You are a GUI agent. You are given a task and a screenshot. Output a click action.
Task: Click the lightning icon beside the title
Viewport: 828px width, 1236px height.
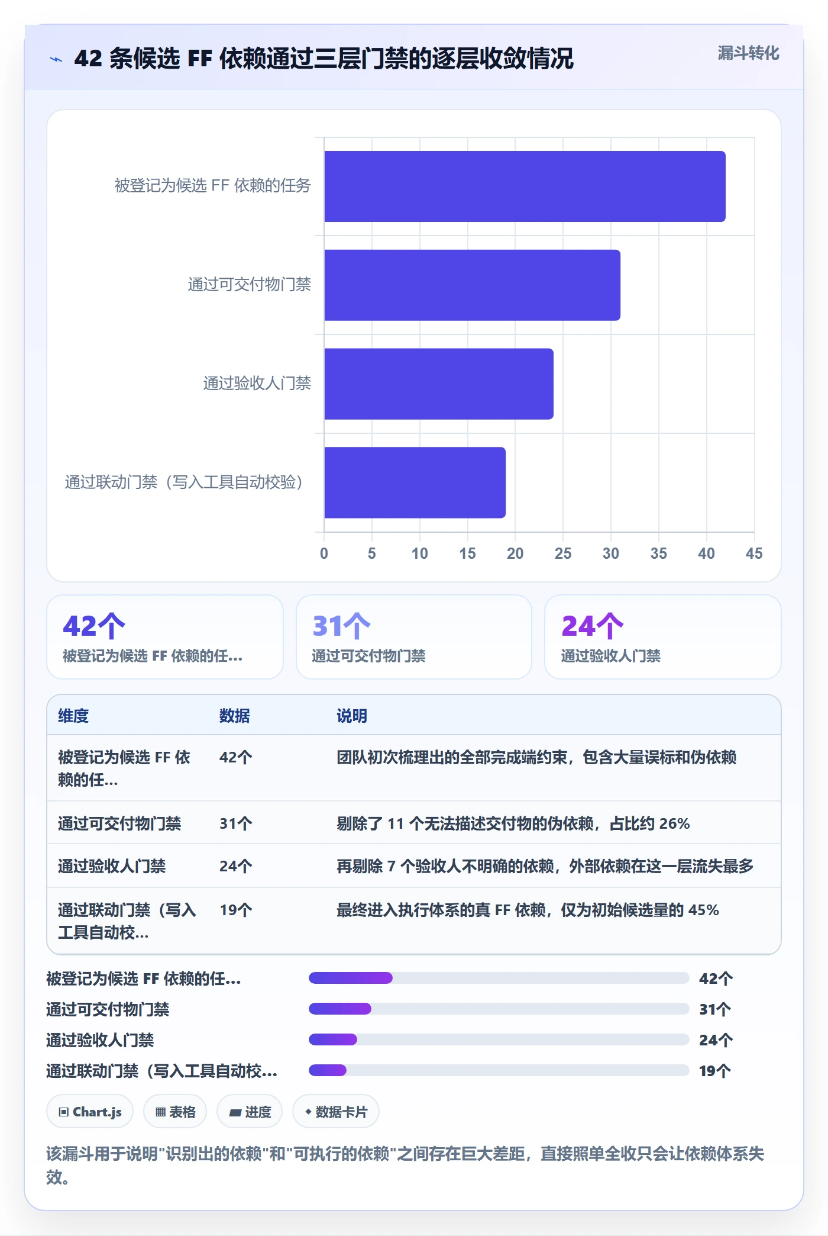click(x=56, y=59)
